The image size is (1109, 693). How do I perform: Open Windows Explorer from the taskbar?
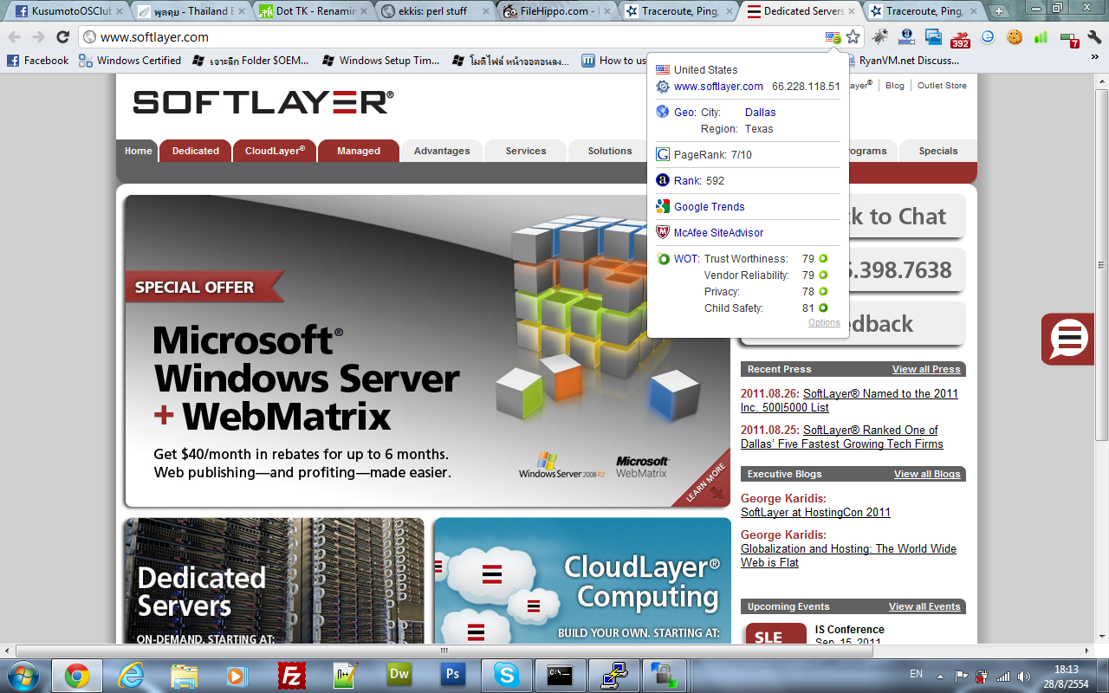pyautogui.click(x=185, y=675)
